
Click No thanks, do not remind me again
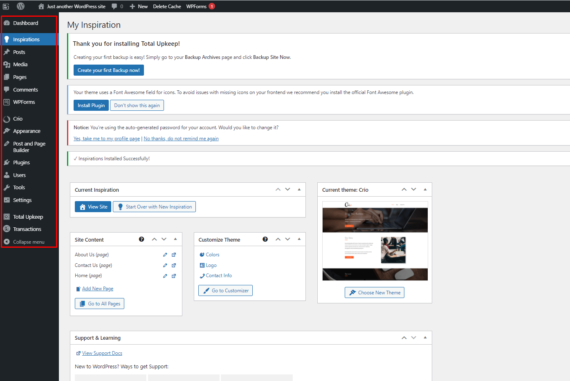click(x=181, y=139)
